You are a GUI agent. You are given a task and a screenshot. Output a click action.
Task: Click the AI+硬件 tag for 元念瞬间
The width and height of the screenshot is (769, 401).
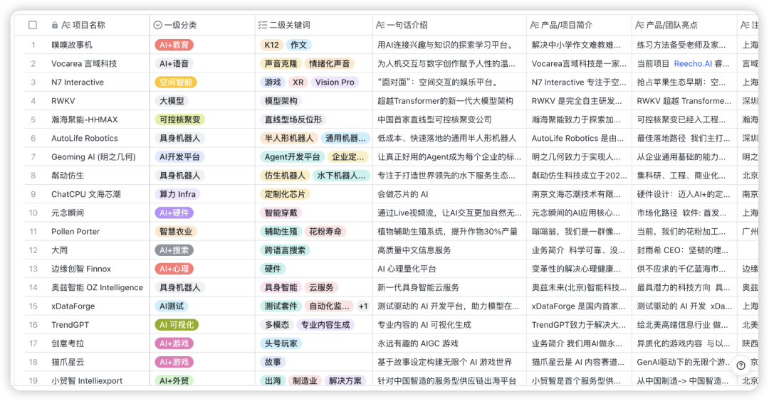click(174, 213)
